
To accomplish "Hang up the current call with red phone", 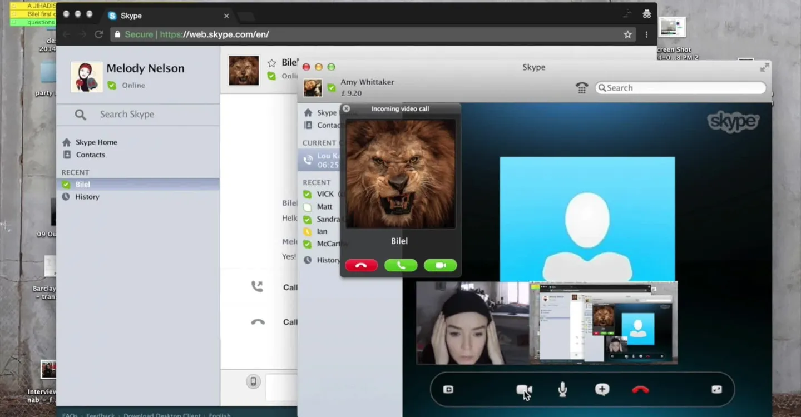I will click(641, 390).
